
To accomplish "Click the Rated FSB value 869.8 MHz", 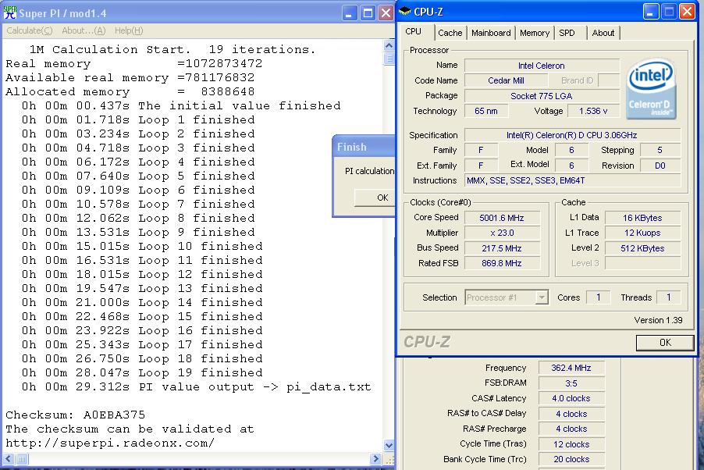I will point(502,263).
